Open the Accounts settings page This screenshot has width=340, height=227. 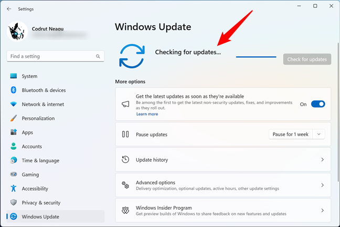click(56, 147)
